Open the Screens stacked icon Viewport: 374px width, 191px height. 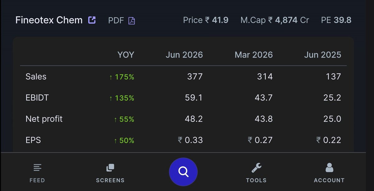pyautogui.click(x=110, y=168)
